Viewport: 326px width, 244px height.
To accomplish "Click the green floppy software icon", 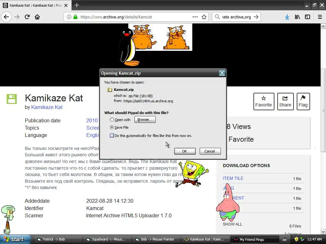I will [x=12, y=99].
